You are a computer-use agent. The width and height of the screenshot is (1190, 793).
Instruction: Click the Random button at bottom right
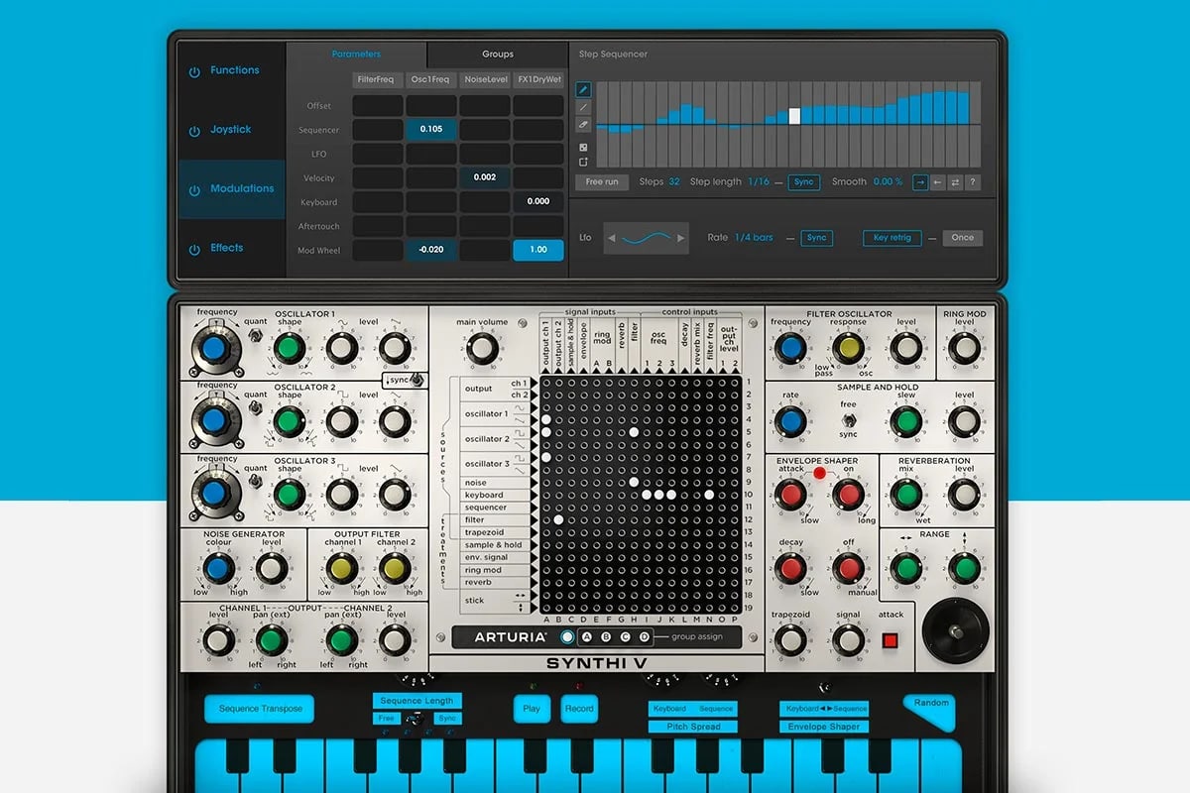(929, 704)
